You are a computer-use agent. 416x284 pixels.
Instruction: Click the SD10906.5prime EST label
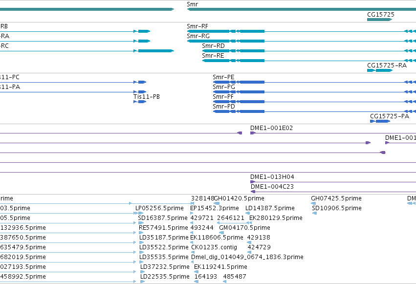pos(337,208)
